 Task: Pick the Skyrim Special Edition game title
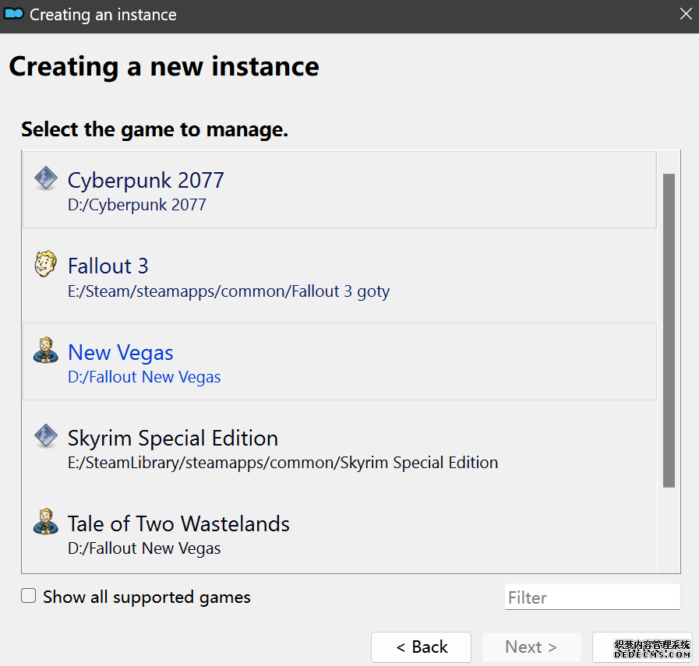[x=173, y=438]
